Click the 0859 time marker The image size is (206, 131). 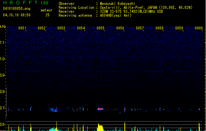pyautogui.click(x=179, y=28)
